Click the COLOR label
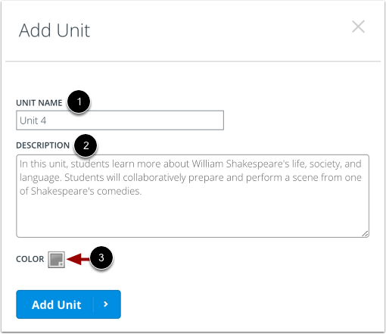 30,259
